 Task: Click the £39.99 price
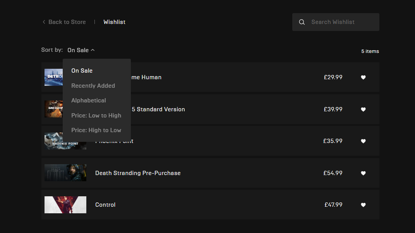(333, 109)
